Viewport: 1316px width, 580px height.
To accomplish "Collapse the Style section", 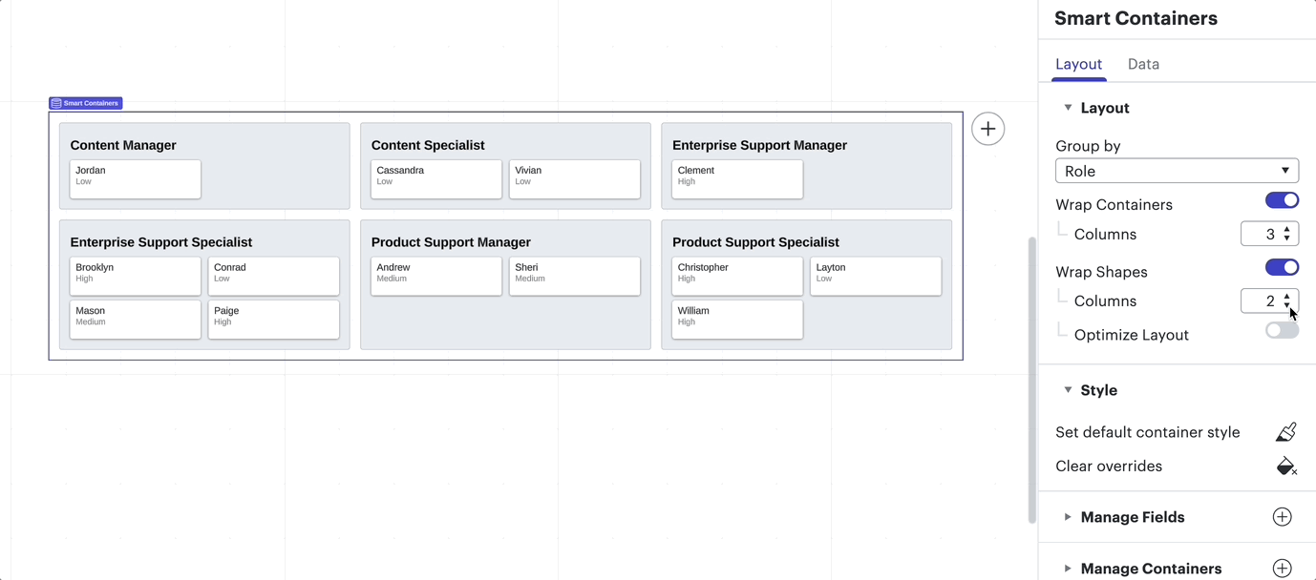I will (x=1068, y=389).
